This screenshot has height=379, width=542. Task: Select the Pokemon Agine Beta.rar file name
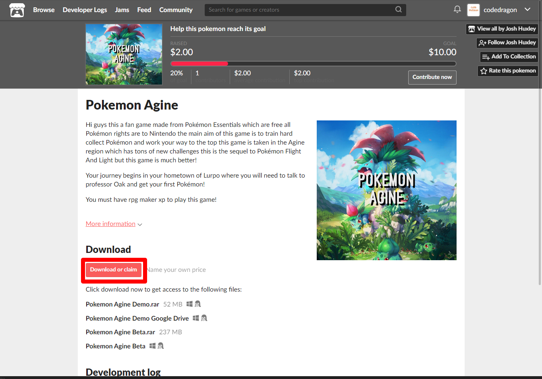pyautogui.click(x=120, y=332)
